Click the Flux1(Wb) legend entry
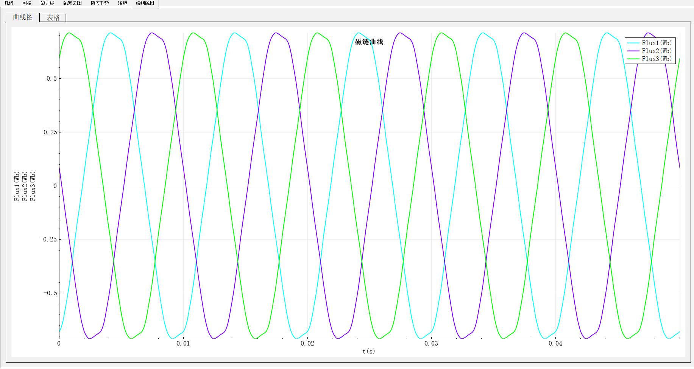Screen dimensions: 694x369 tap(650, 43)
